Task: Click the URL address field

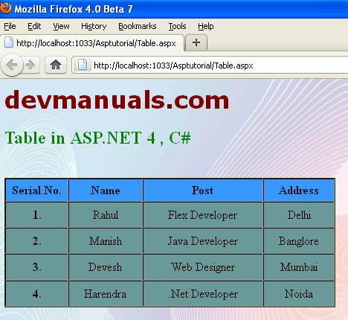Action: (210, 65)
